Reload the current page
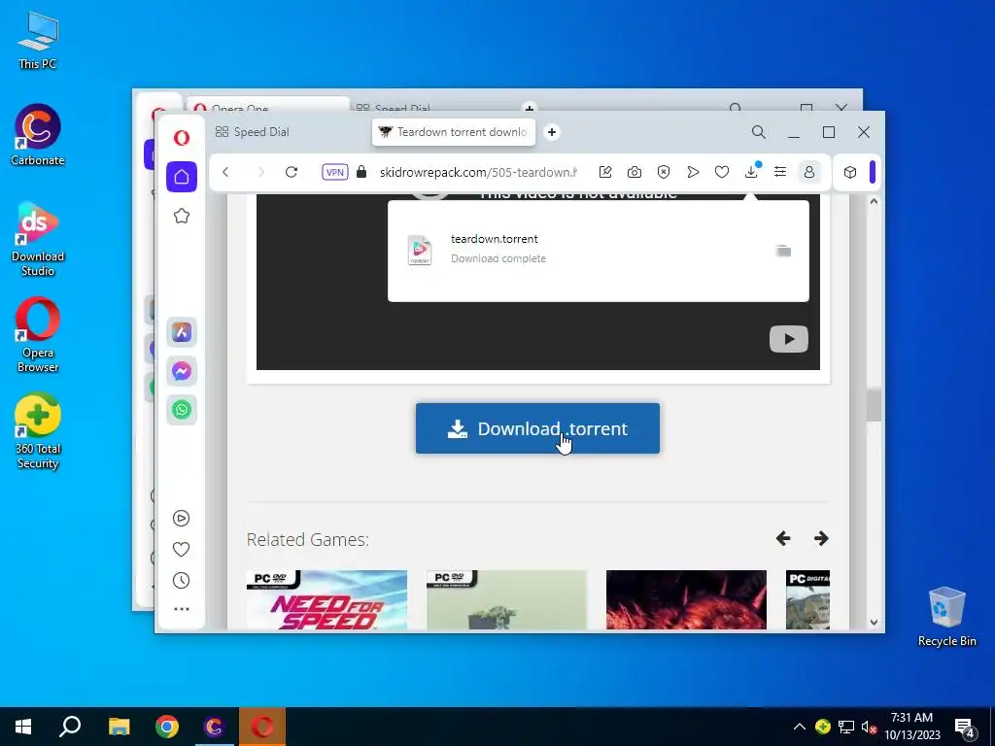This screenshot has height=746, width=995. point(292,172)
